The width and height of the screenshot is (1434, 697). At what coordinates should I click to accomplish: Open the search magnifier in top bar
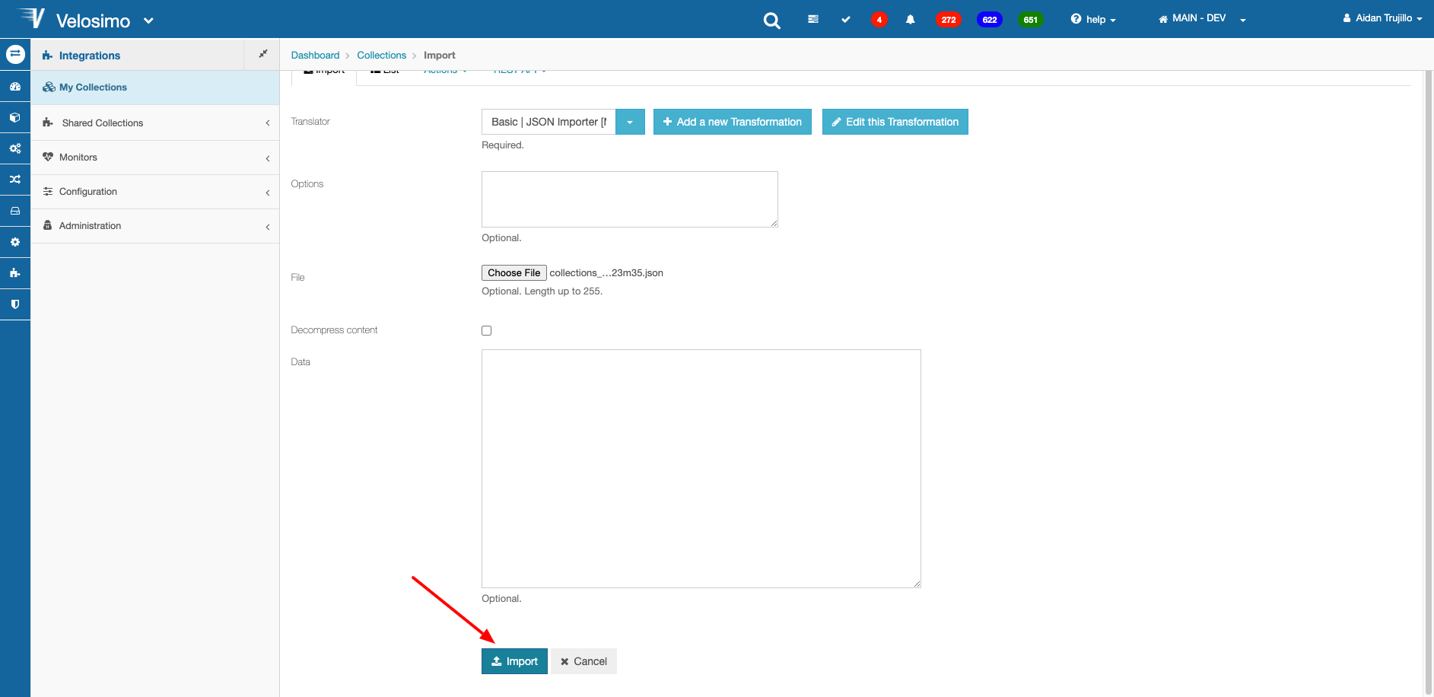coord(771,21)
